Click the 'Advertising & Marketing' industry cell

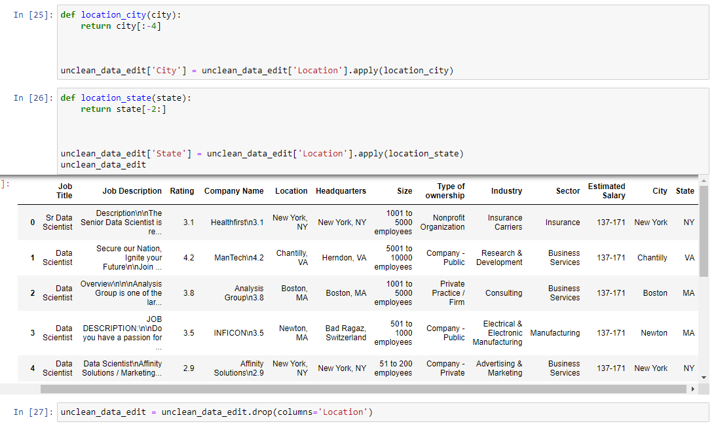(x=499, y=368)
